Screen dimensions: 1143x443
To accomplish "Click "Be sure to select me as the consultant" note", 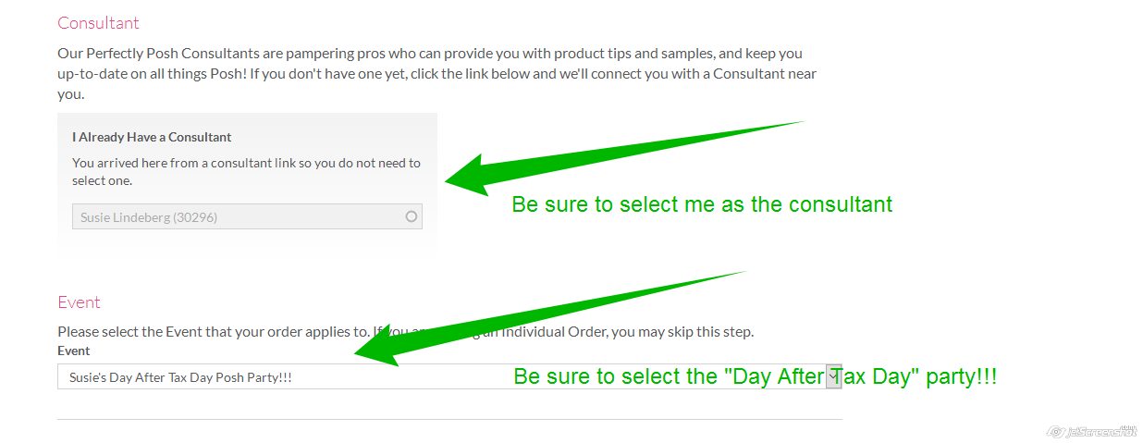I will 702,204.
